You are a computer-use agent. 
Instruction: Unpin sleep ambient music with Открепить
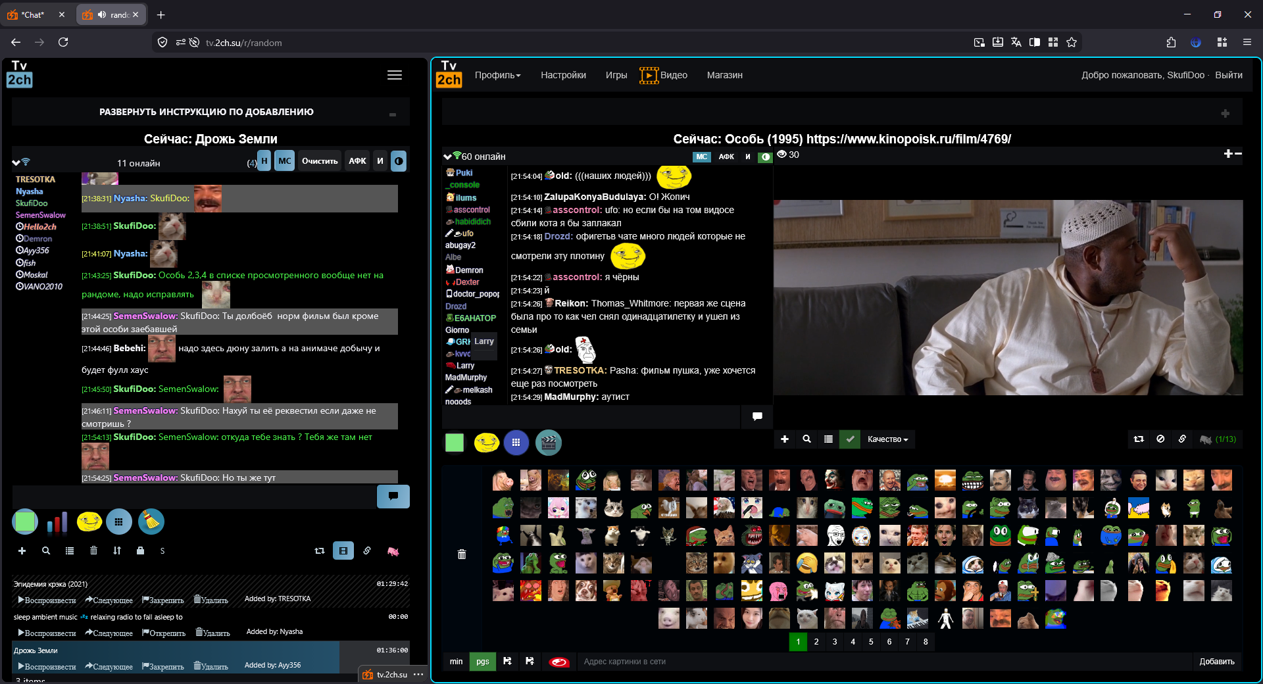163,633
